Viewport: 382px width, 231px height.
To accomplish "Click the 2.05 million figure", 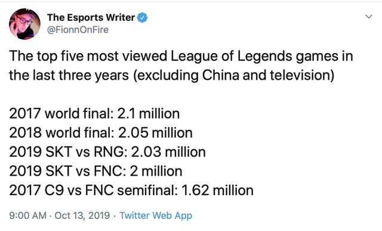I will [x=155, y=133].
